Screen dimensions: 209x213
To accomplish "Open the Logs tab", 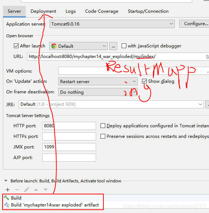I will pos(71,11).
